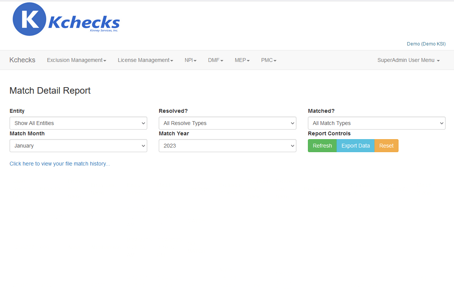The height and width of the screenshot is (289, 454).
Task: Open the Resolved? filter dropdown
Action: point(227,123)
